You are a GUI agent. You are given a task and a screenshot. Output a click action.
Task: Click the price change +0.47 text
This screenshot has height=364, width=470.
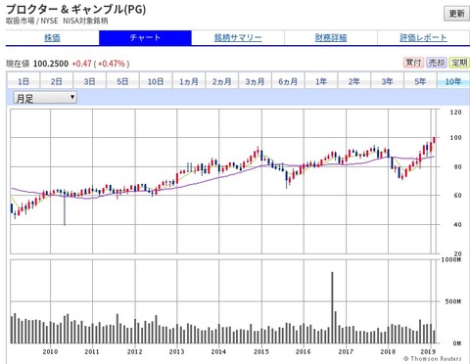(81, 64)
